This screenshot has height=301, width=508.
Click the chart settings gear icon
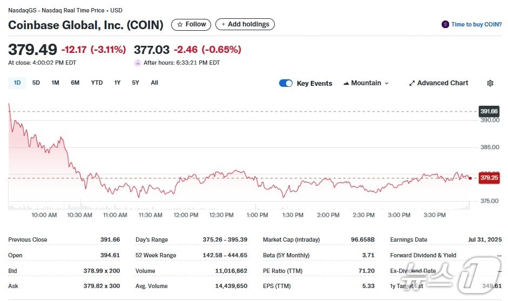[x=490, y=83]
